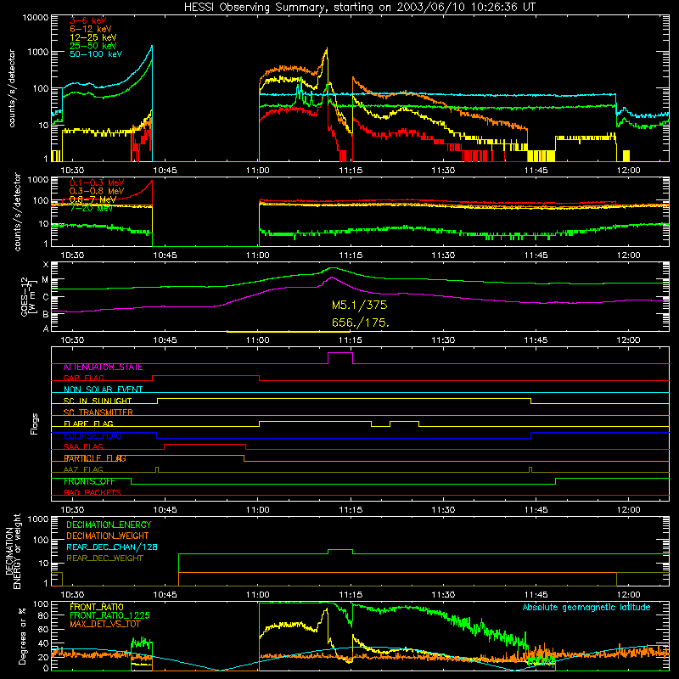
Task: Click the REAR_DEC_WEIGHT legend label
Action: point(104,558)
